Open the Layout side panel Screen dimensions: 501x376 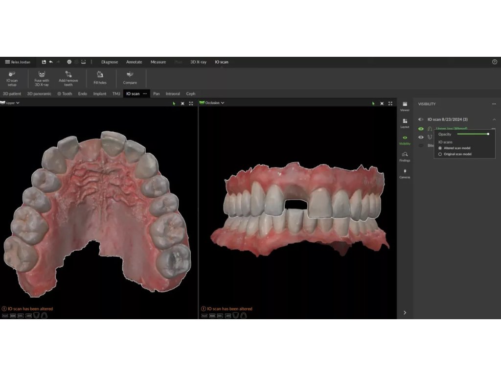[405, 123]
